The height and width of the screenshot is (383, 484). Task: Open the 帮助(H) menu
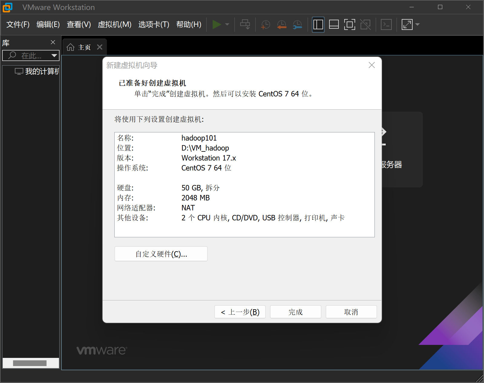(189, 24)
